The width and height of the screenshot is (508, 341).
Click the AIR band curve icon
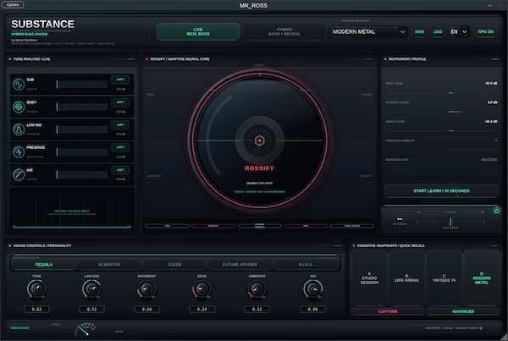click(x=19, y=174)
